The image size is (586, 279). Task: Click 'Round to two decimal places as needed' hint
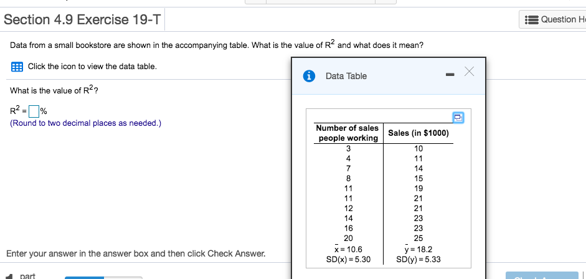point(85,123)
